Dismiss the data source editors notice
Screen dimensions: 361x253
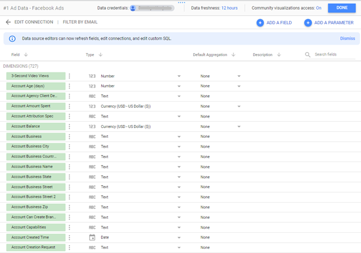[348, 38]
